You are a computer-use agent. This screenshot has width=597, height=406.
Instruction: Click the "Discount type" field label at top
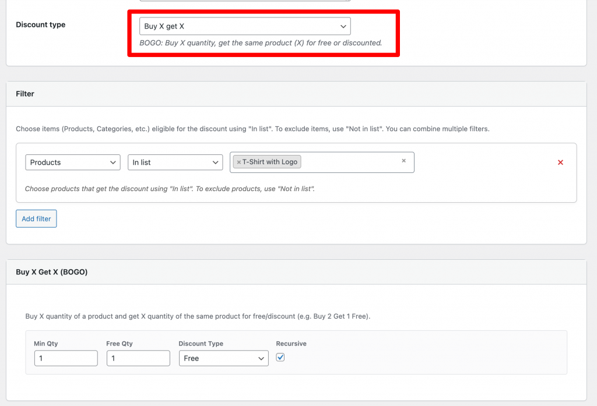click(41, 25)
